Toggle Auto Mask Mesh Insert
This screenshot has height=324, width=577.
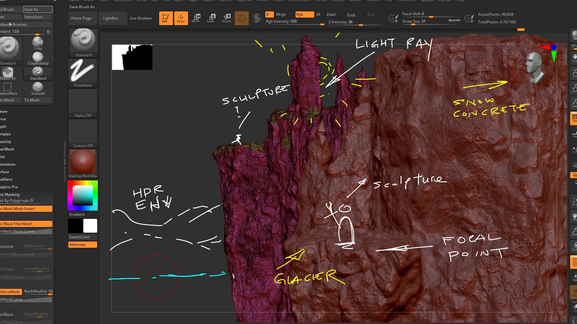[x=26, y=209]
